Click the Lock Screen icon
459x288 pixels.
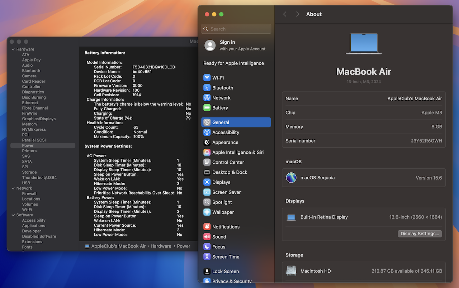207,272
